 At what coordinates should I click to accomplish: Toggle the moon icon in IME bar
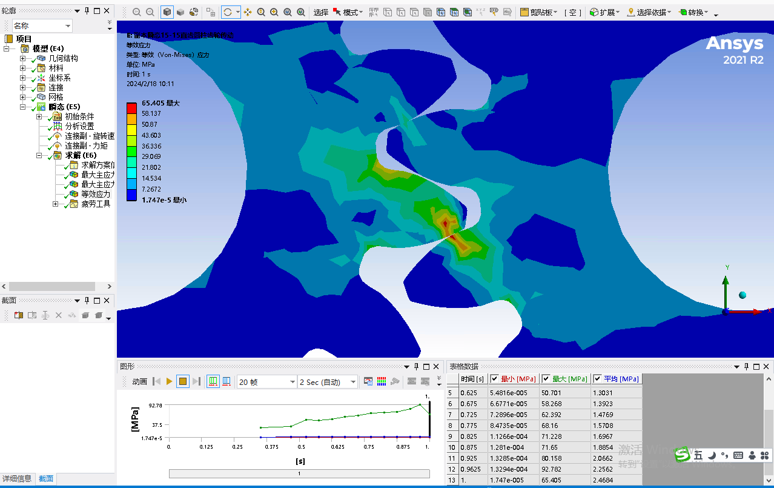click(x=713, y=455)
